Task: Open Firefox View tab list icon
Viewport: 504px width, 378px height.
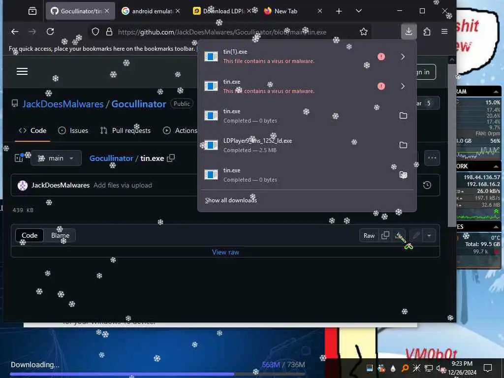Action: pos(32,11)
